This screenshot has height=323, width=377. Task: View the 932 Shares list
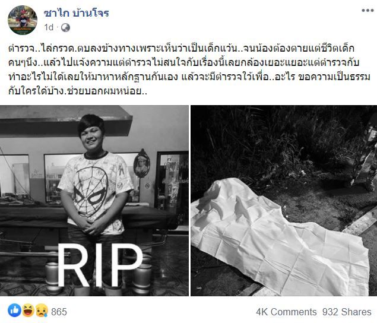tap(347, 312)
